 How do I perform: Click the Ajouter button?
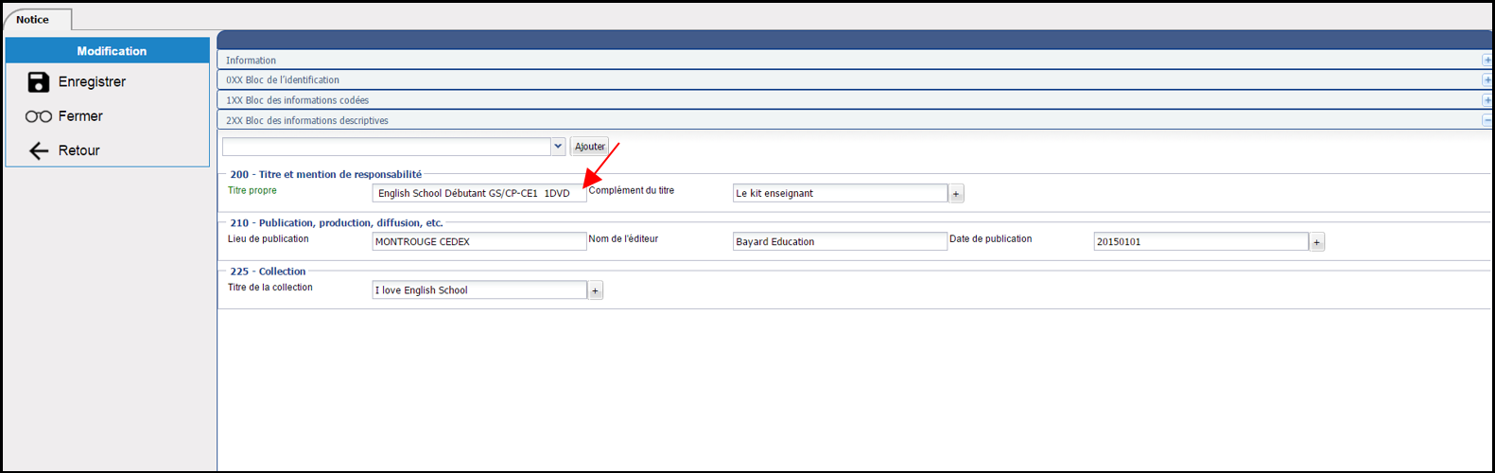coord(590,147)
